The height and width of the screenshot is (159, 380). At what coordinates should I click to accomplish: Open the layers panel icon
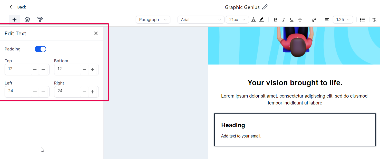point(27,20)
